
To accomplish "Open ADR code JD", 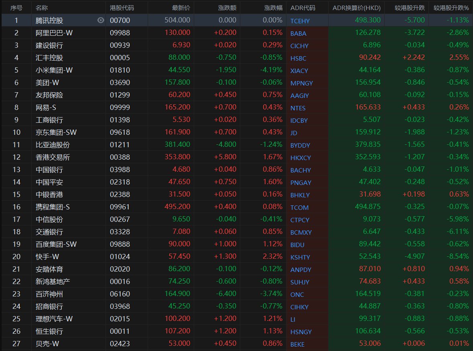I will [294, 133].
